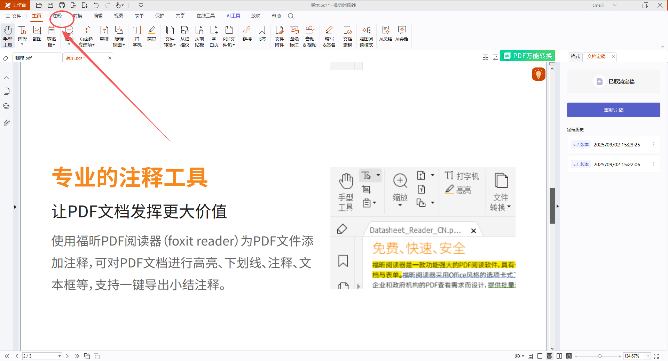The width and height of the screenshot is (668, 361).
Task: Jump to first page in status bar
Action: [x=7, y=356]
